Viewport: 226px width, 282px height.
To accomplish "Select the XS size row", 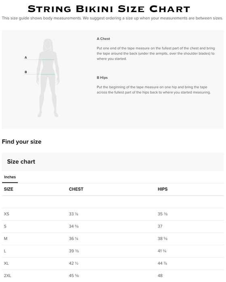I will point(113,214).
